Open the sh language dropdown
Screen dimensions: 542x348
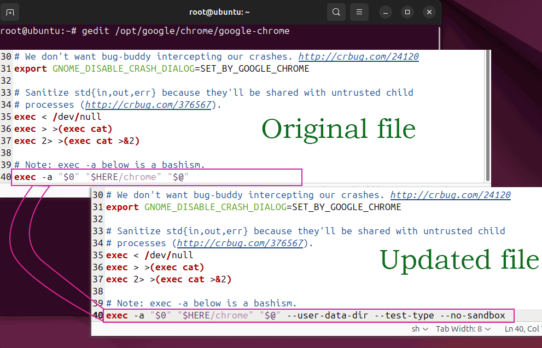419,329
